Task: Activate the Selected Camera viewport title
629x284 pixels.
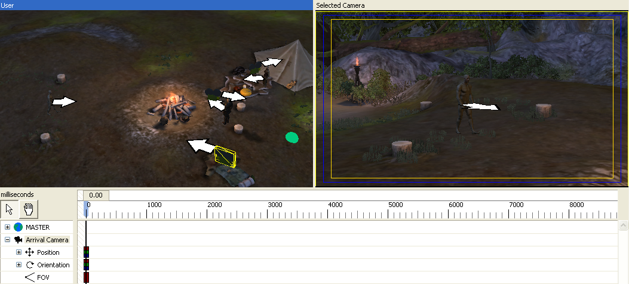Action: [472, 5]
